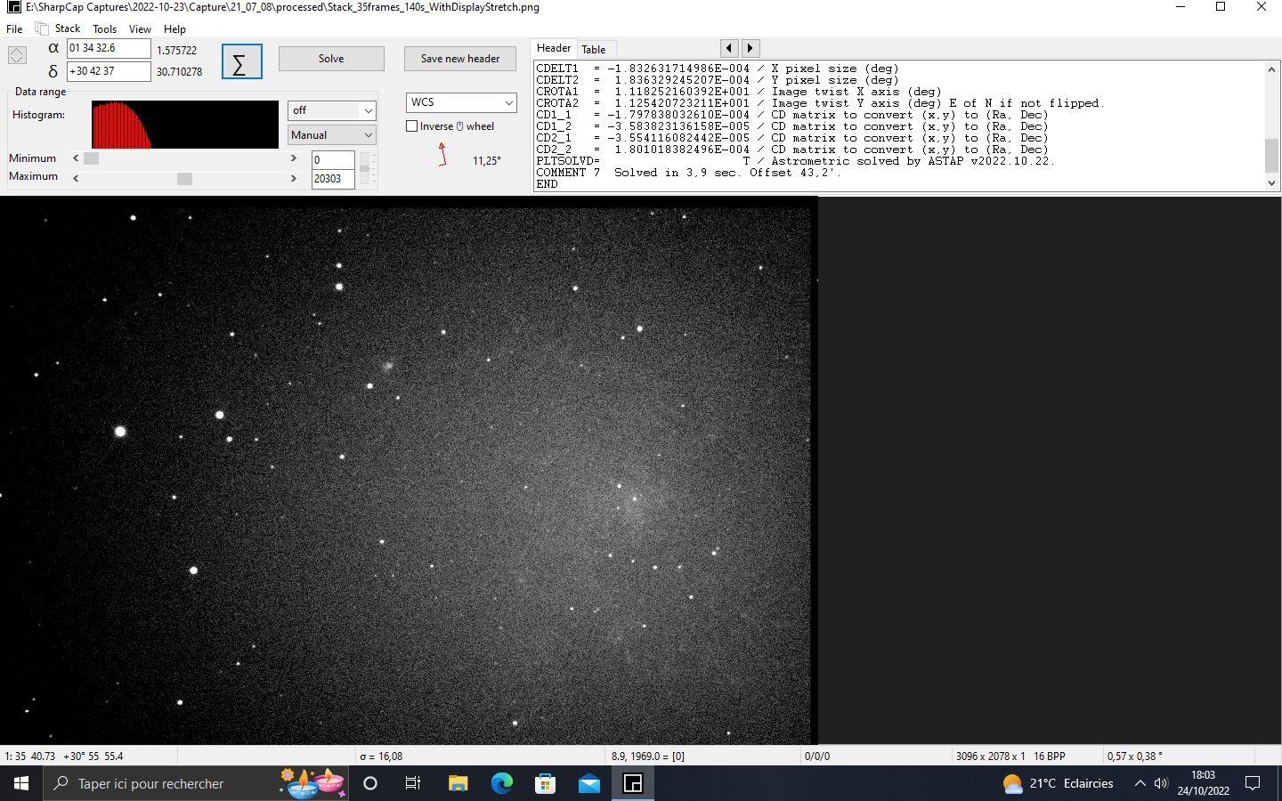Click the 0,57 x 0,38 ° field size

(1135, 756)
